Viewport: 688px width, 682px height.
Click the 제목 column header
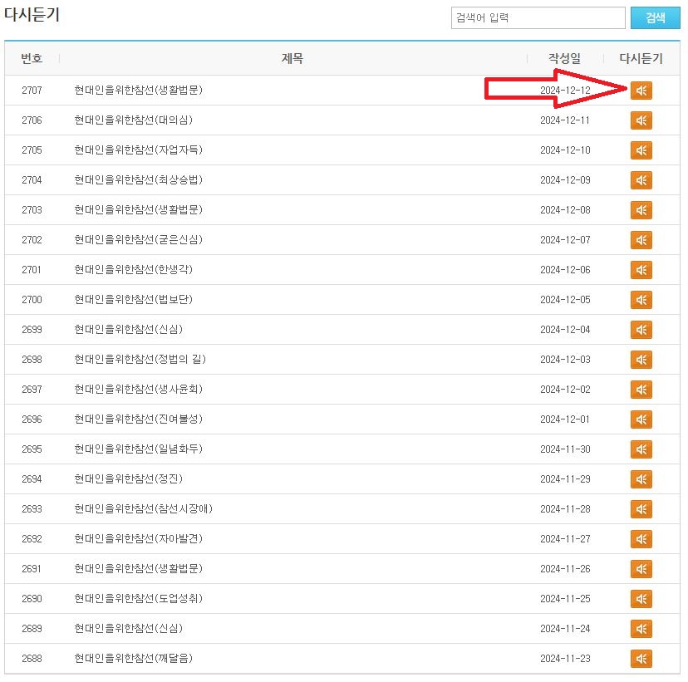click(292, 58)
